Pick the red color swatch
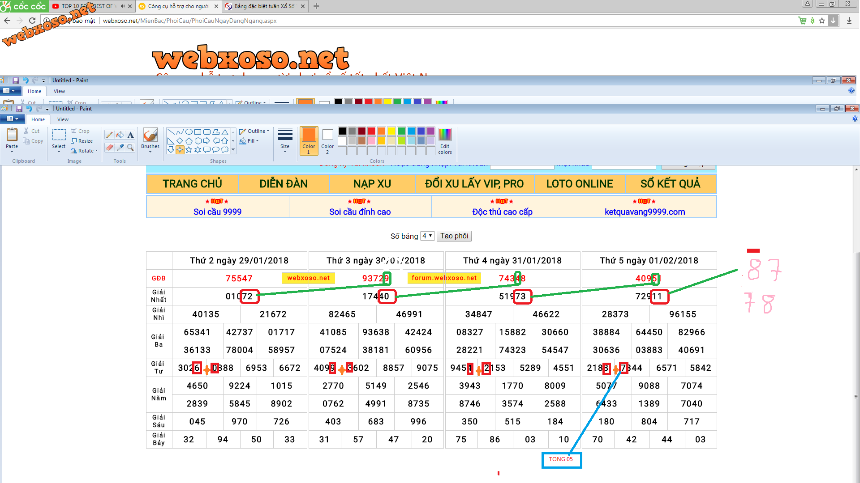Image resolution: width=860 pixels, height=483 pixels. click(372, 131)
